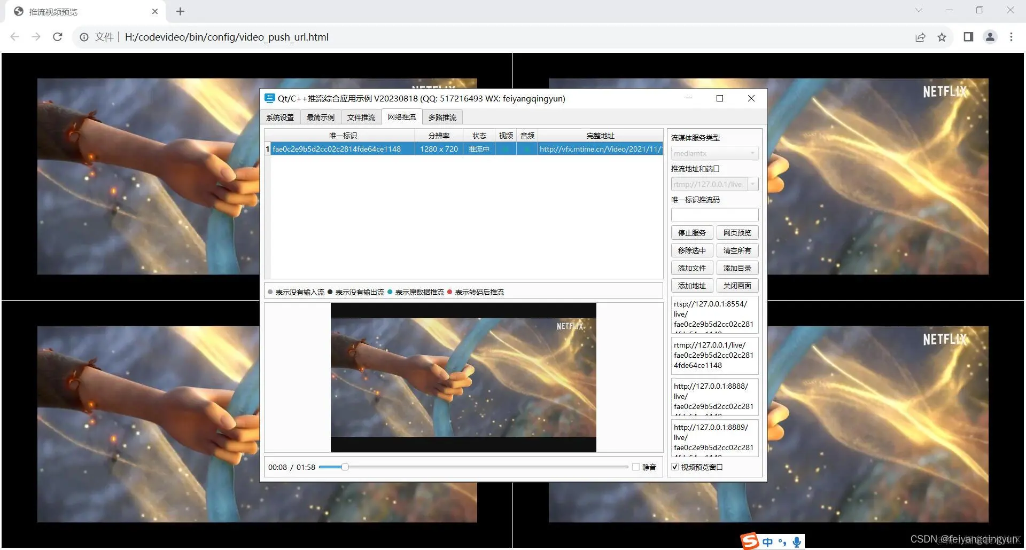Click the 推流中 status cell
This screenshot has width=1026, height=550.
[479, 149]
